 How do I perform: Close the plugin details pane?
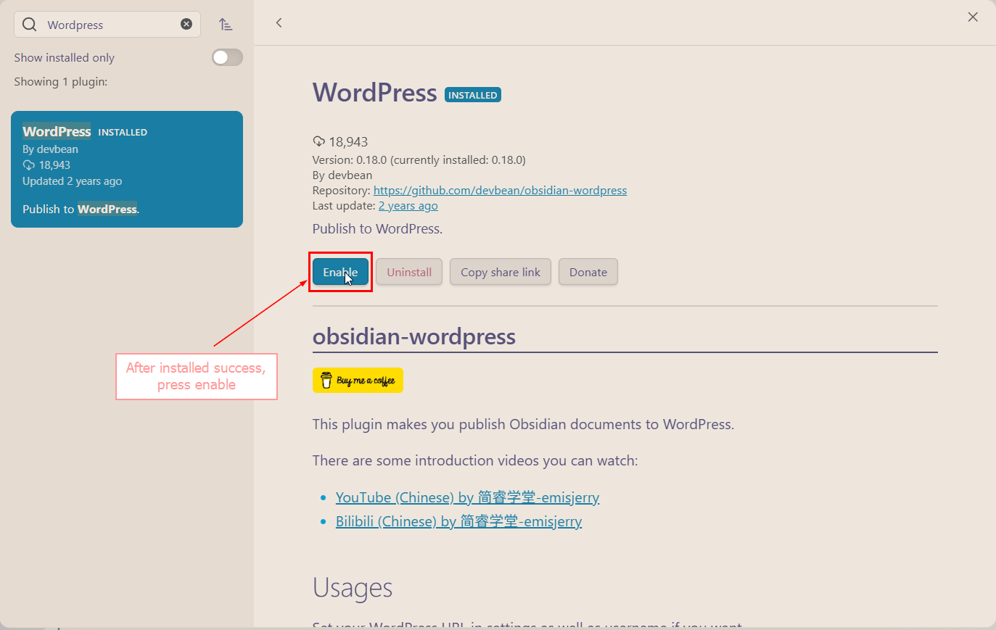click(x=973, y=17)
